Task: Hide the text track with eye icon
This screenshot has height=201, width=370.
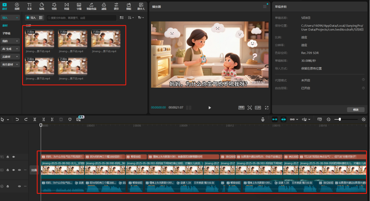Action: pos(13,157)
